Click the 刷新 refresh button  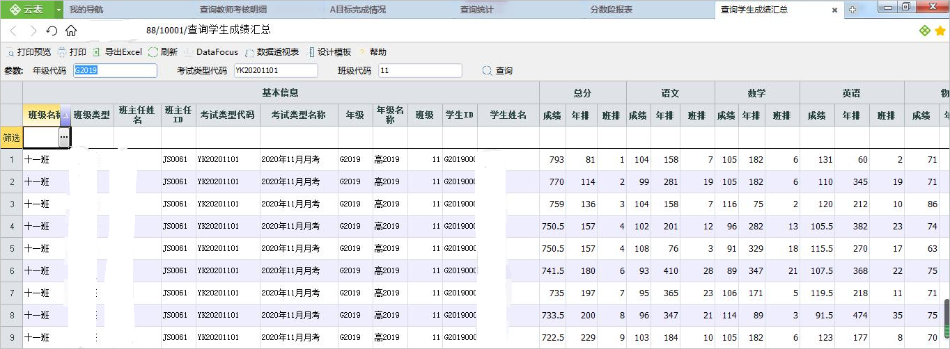163,52
